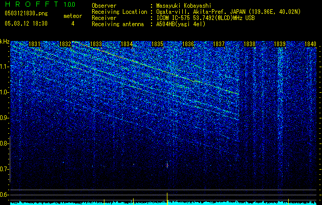Select the 1.0.0 version number
Screen dimensions: 322x205
(70, 5)
